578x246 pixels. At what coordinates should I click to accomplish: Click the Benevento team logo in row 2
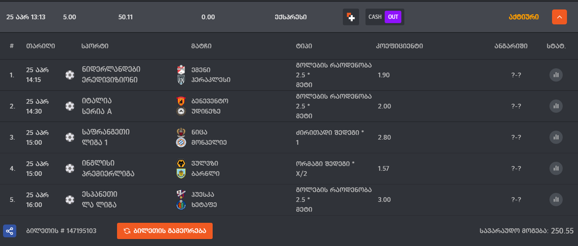tap(181, 101)
